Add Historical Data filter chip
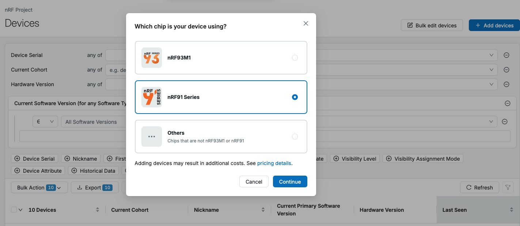This screenshot has height=226, width=520. point(94,171)
